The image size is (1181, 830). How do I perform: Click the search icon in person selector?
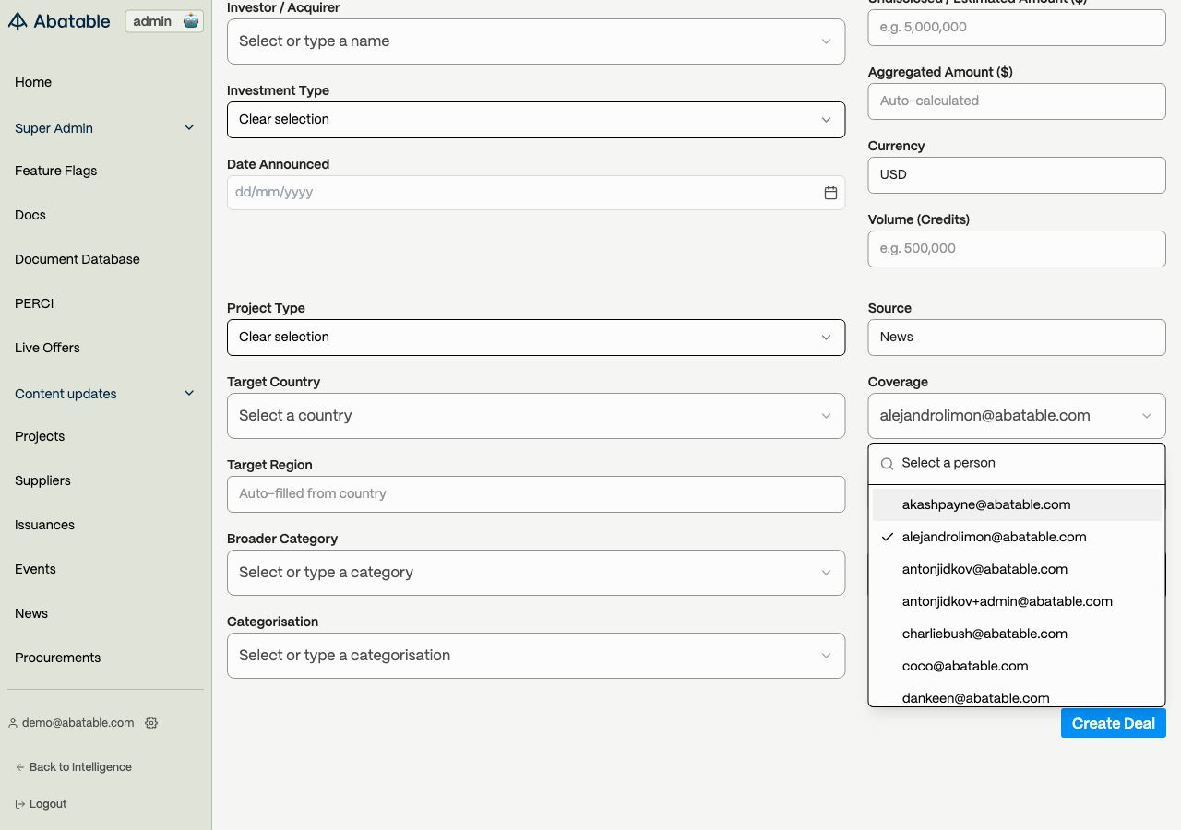[887, 464]
